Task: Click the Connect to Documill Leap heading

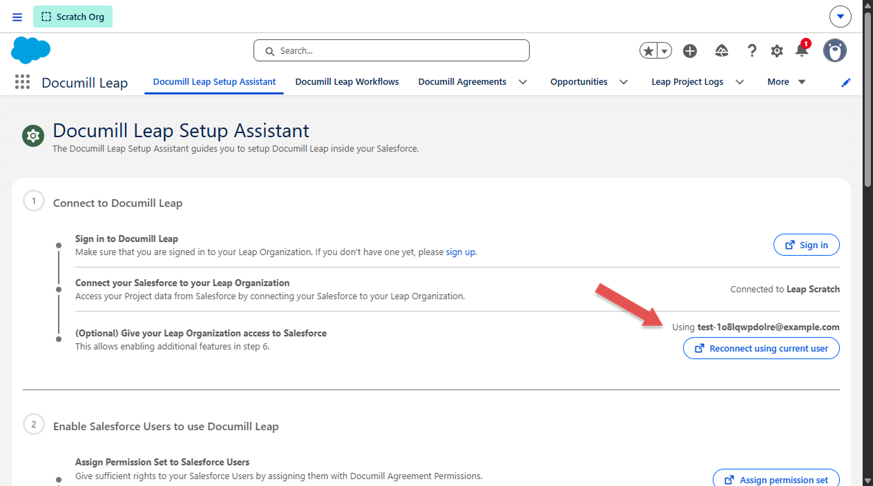Action: coord(117,203)
